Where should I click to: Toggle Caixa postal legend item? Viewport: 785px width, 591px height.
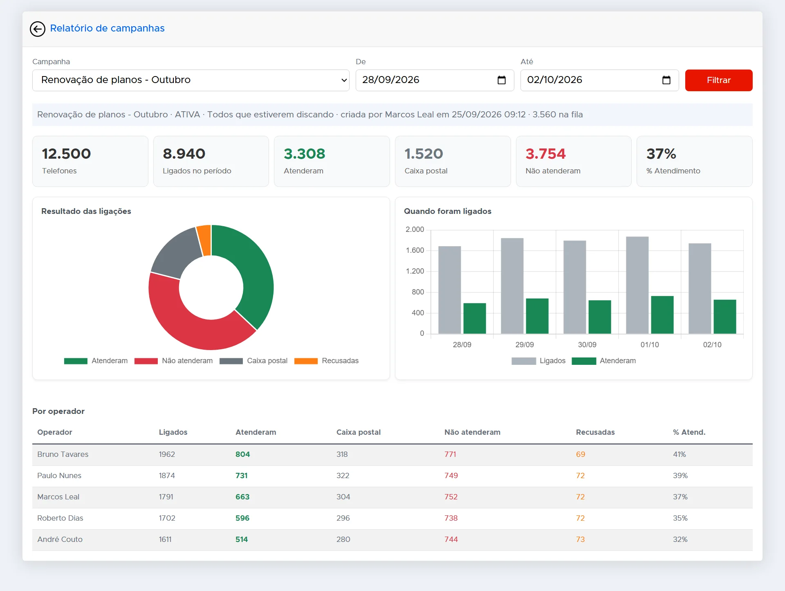point(253,361)
